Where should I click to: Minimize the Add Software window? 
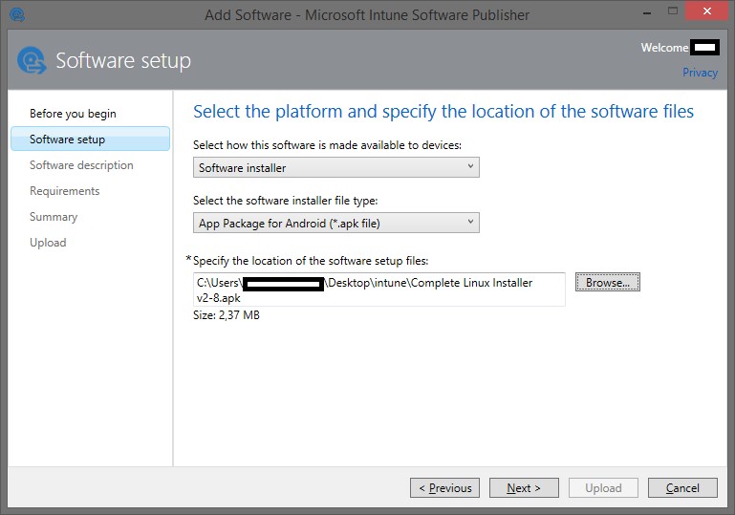point(647,12)
